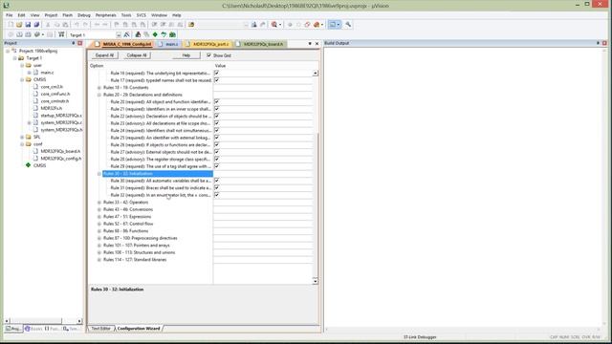The height and width of the screenshot is (344, 612).
Task: Click the Collapse All button
Action: [x=137, y=55]
